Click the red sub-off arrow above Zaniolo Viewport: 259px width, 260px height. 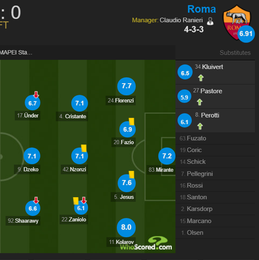tap(84, 200)
